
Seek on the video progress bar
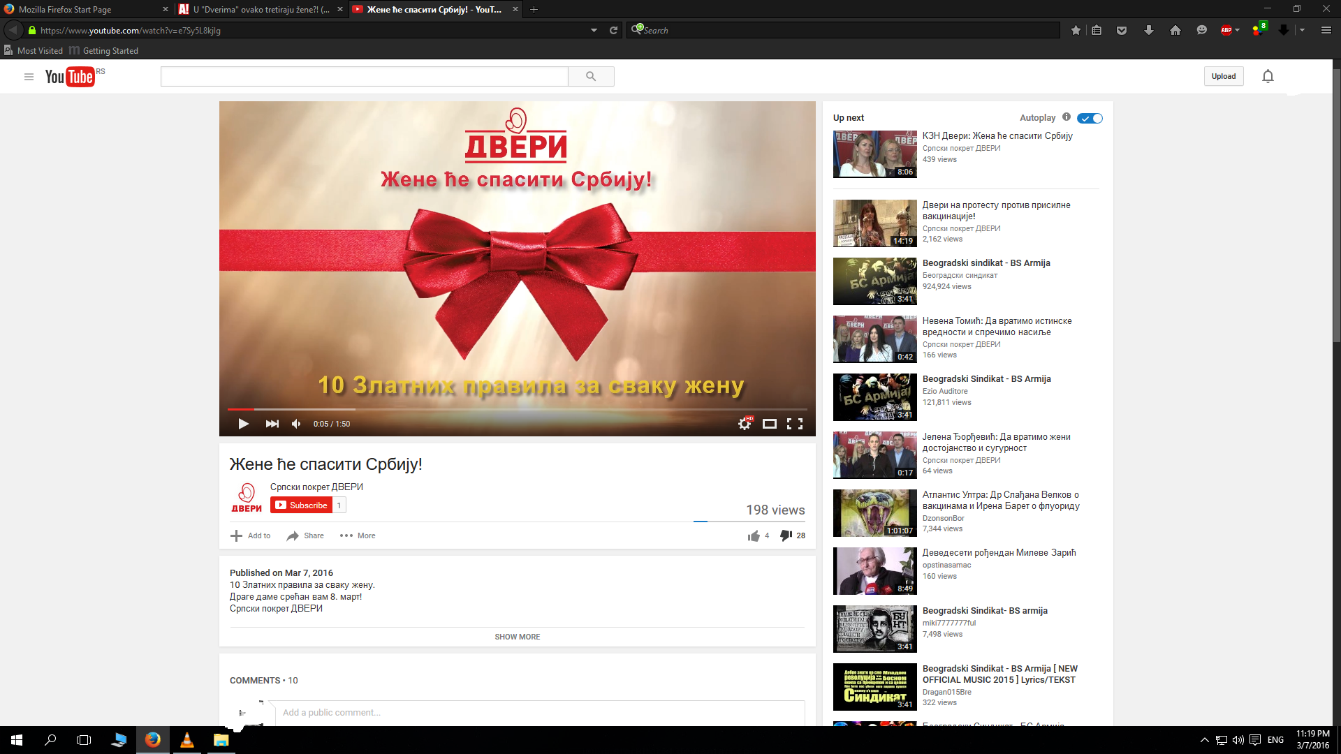point(517,409)
